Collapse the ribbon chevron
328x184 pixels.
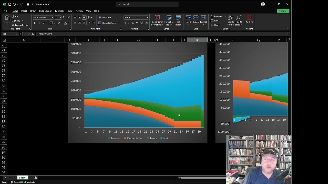click(x=287, y=29)
